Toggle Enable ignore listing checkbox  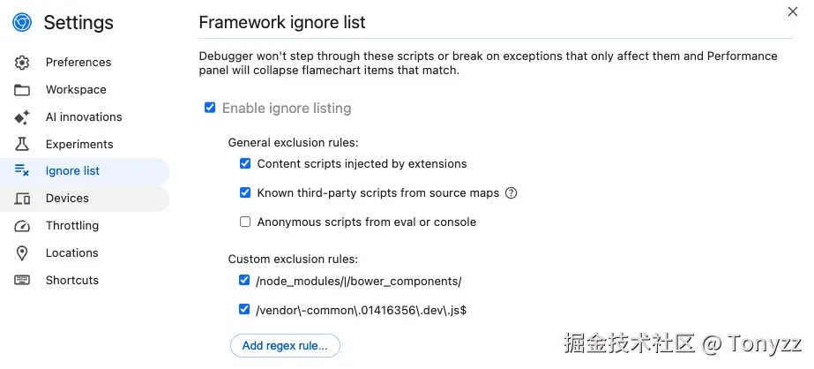210,108
